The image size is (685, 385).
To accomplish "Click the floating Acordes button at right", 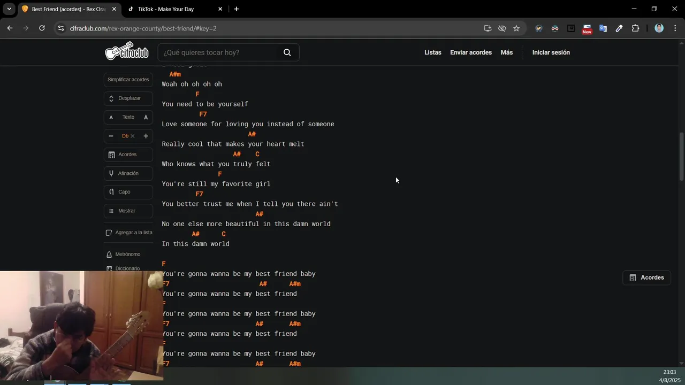I will click(646, 278).
